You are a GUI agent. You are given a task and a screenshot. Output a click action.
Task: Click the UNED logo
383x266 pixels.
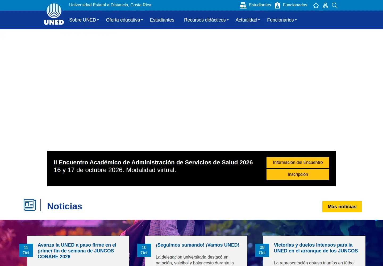(x=54, y=14)
